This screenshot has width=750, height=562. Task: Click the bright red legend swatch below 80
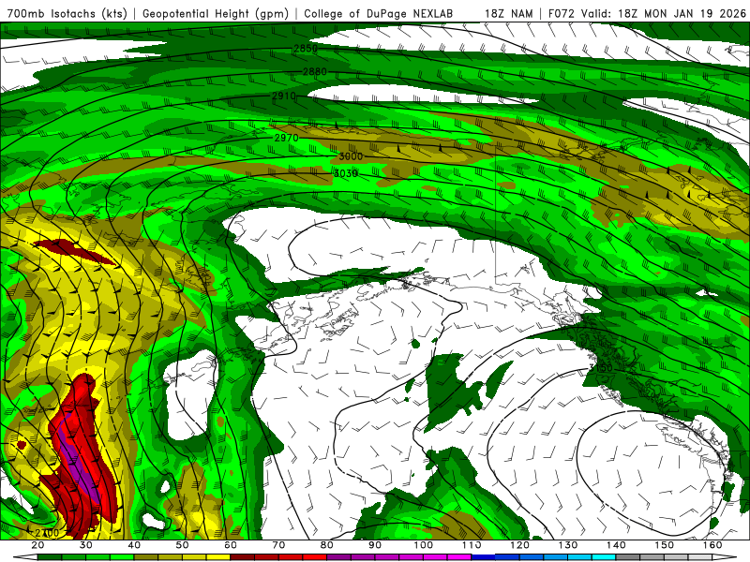(x=315, y=557)
